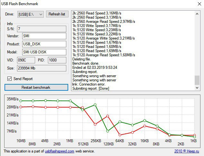Click the 1KB axis label

193,141
